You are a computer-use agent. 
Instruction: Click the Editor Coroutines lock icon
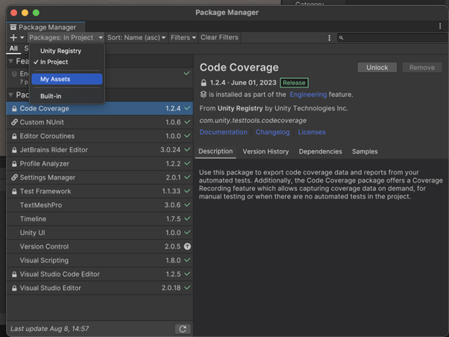[14, 136]
